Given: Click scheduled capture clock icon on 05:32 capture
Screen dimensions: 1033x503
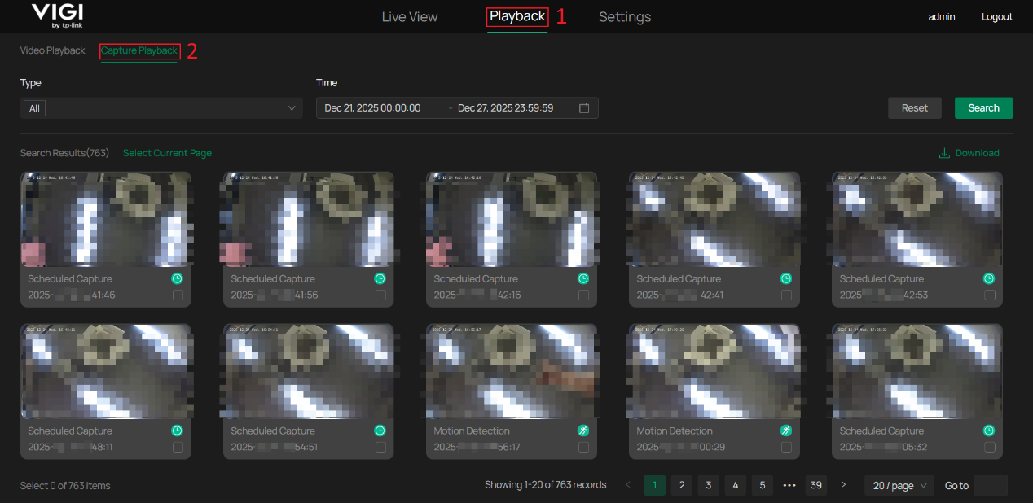Looking at the screenshot, I should (x=989, y=431).
